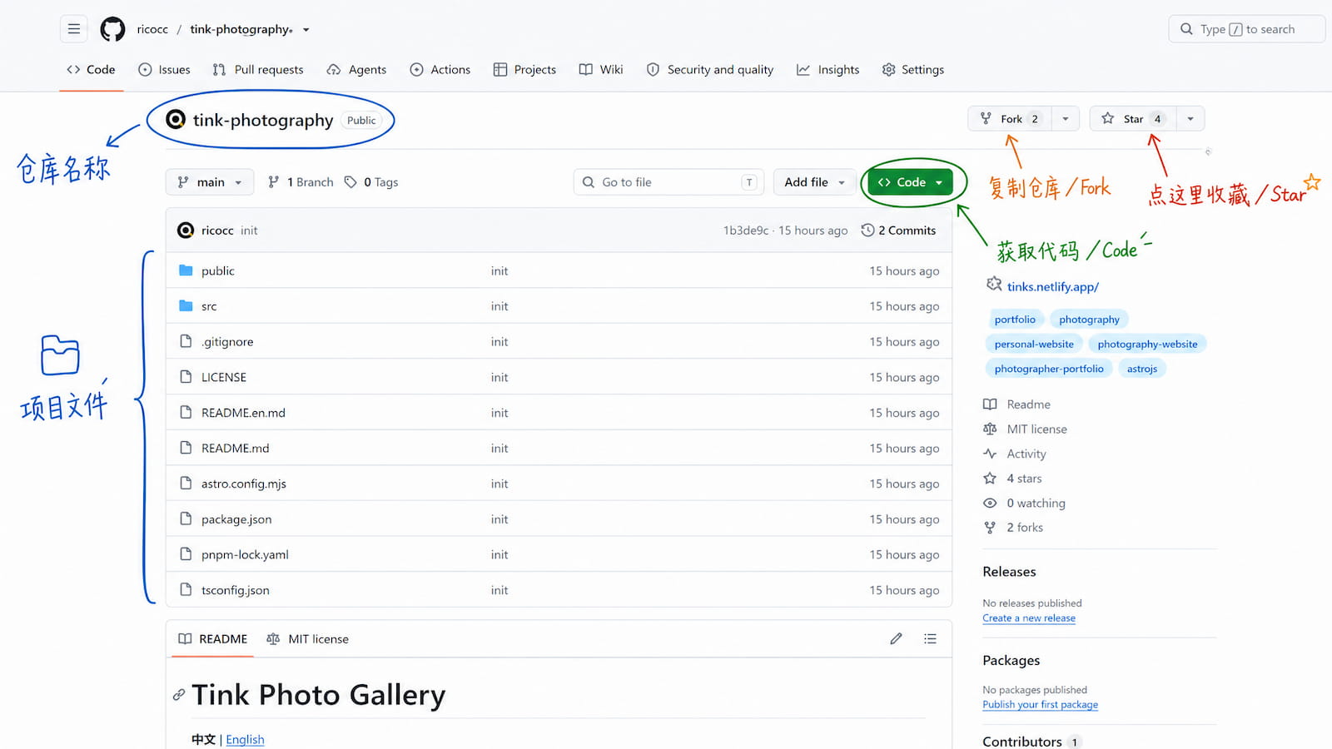
Task: Click Publish your first package
Action: 1040,705
